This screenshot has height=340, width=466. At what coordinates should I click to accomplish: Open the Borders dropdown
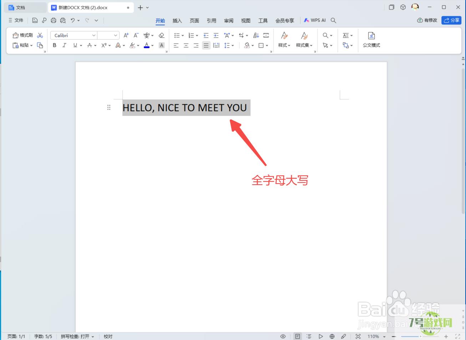(x=267, y=45)
